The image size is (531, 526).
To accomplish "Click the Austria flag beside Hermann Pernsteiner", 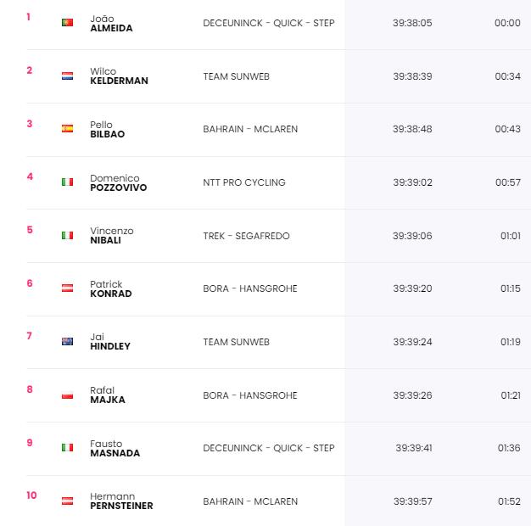I will coord(67,501).
